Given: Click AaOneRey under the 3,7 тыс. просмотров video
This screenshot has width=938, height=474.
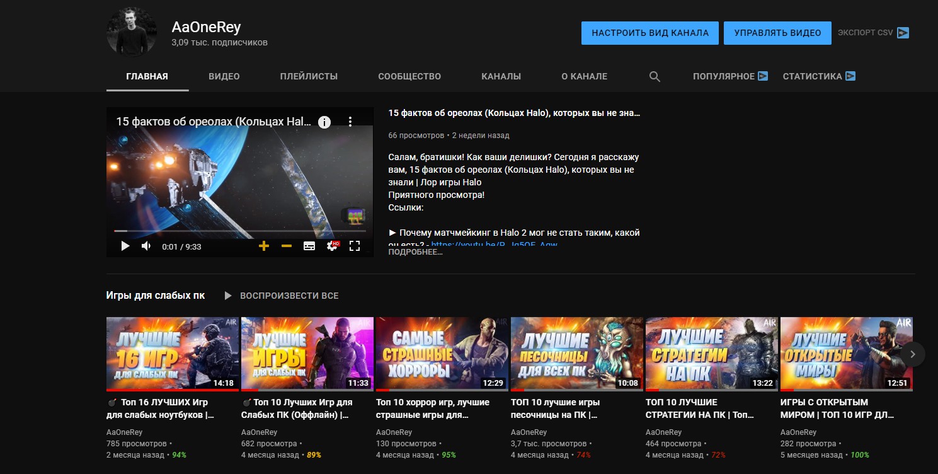Looking at the screenshot, I should pyautogui.click(x=529, y=432).
